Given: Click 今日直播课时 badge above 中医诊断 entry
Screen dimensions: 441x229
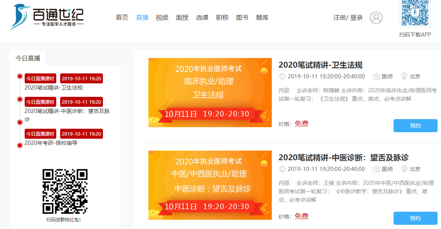Looking at the screenshot, I should [x=40, y=102].
